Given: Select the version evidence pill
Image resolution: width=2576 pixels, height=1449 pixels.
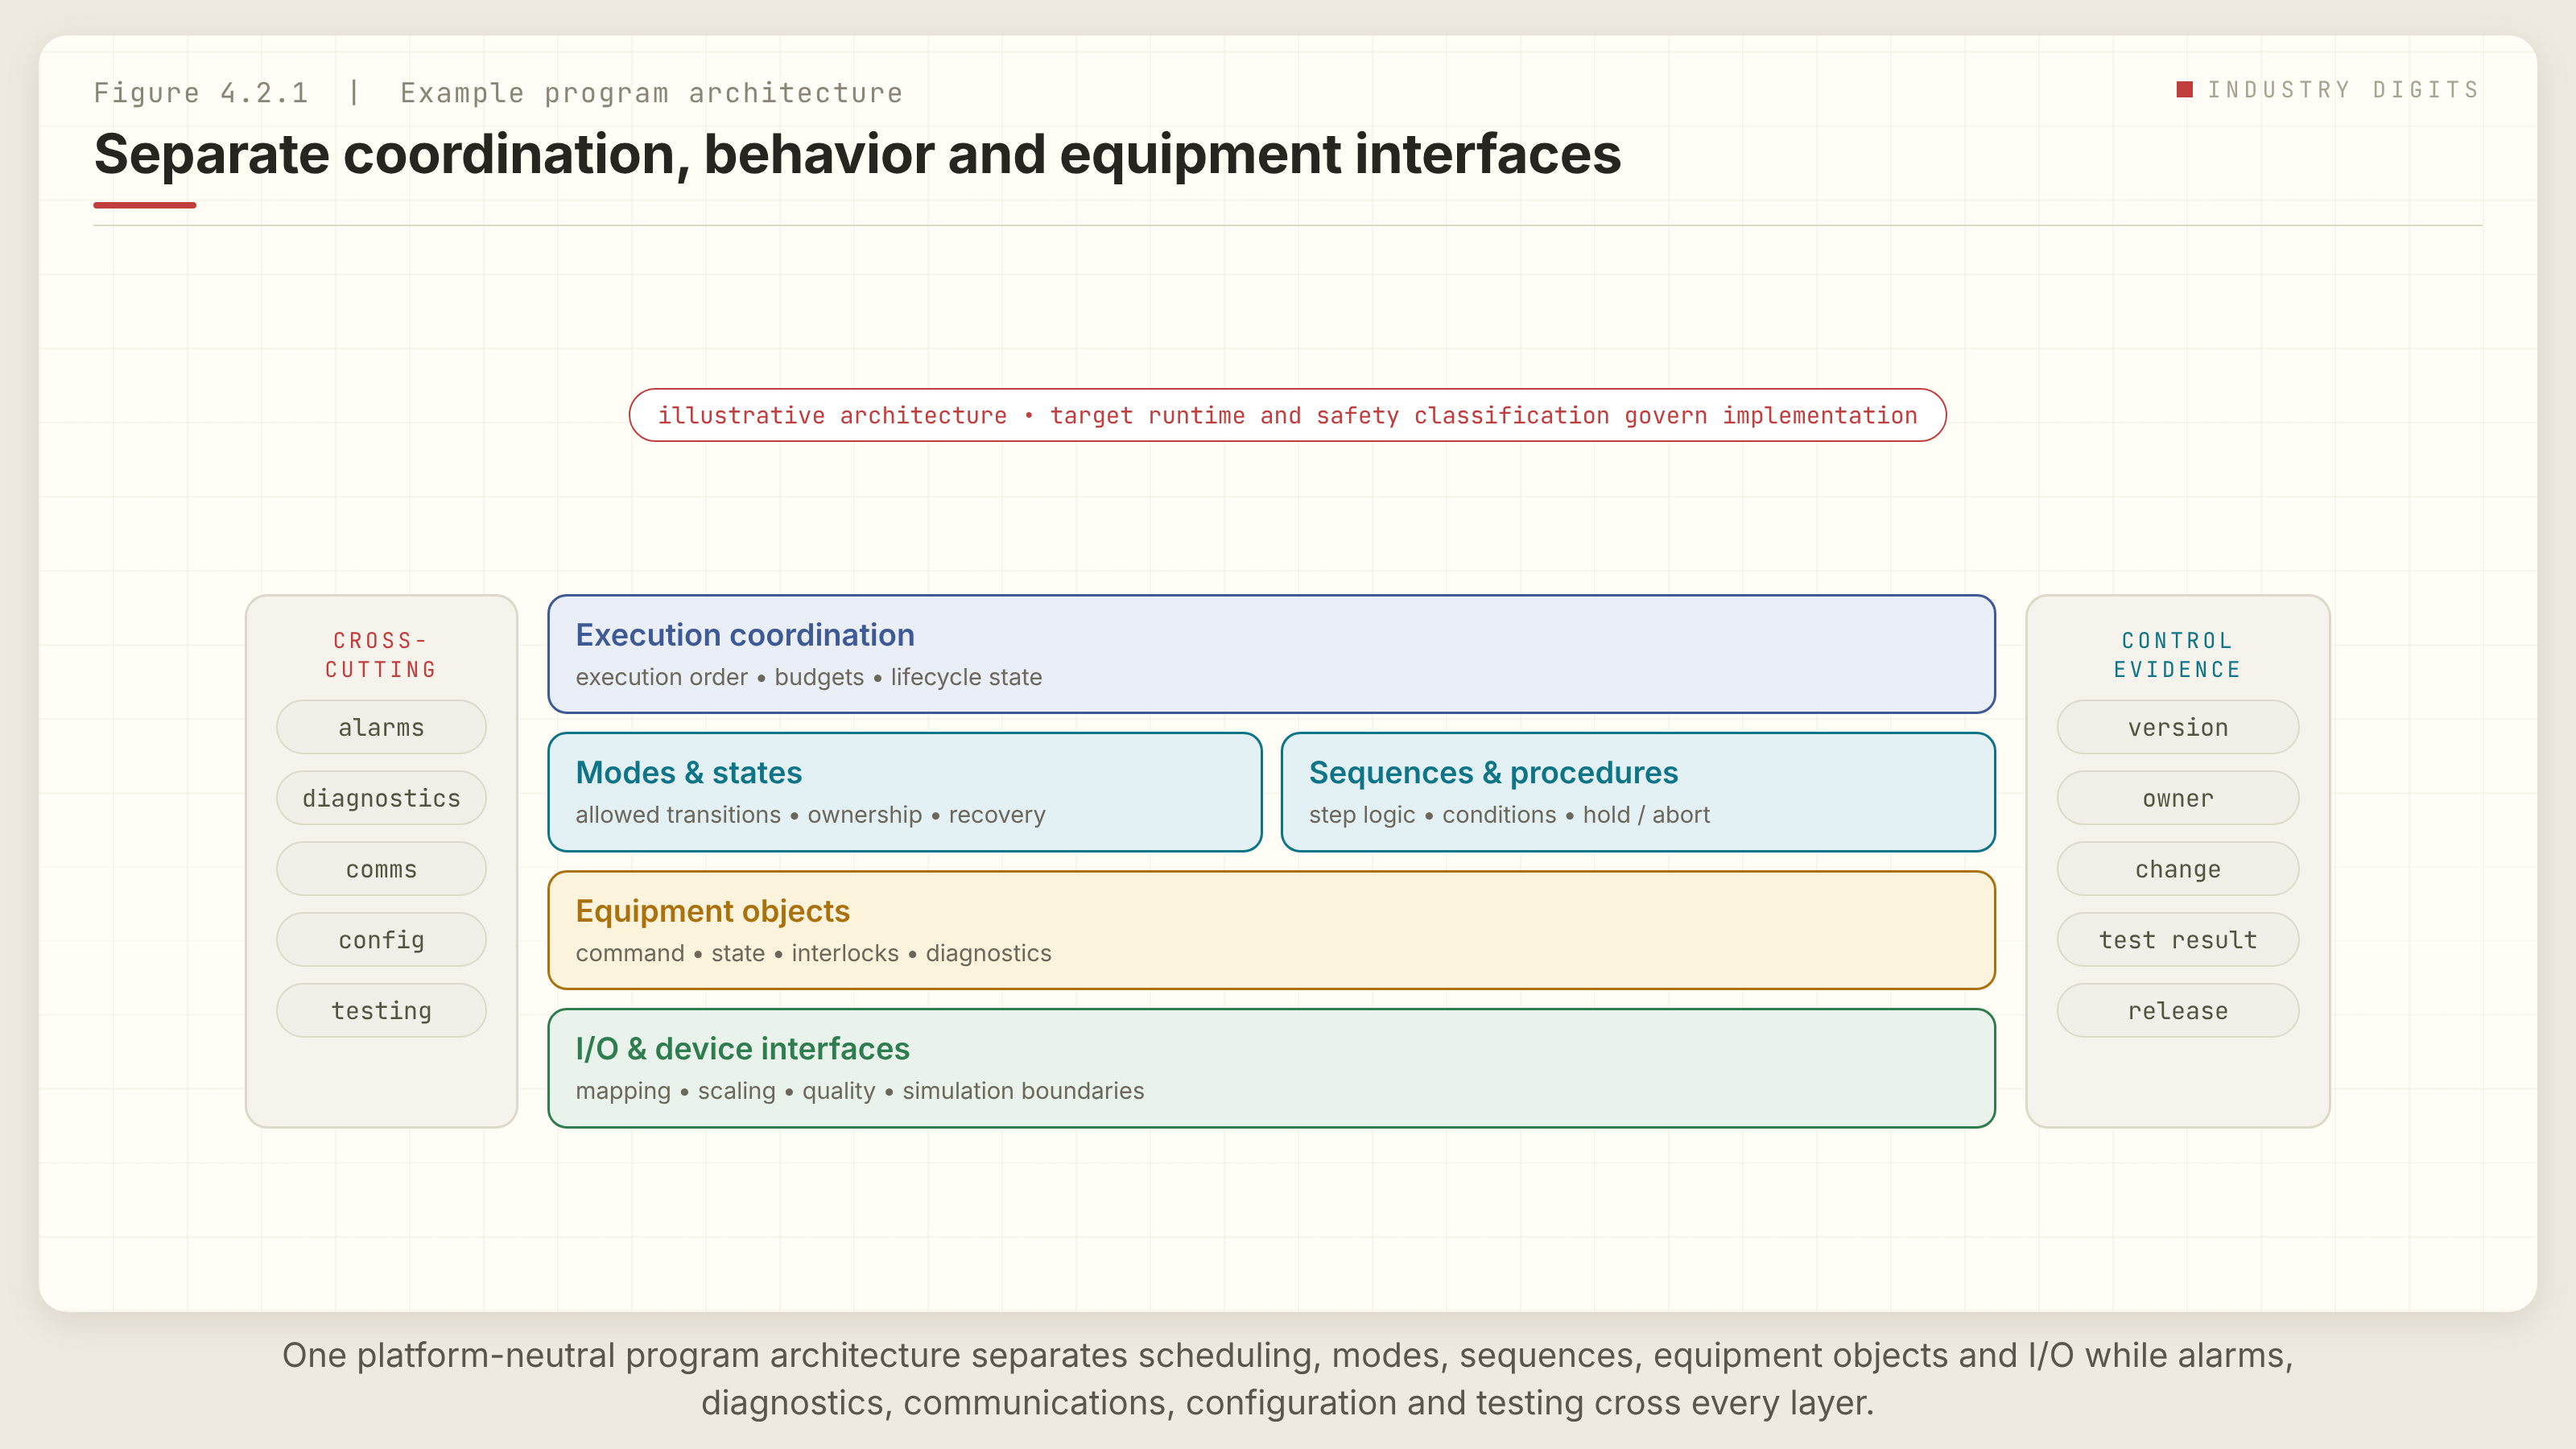Looking at the screenshot, I should pos(2177,727).
